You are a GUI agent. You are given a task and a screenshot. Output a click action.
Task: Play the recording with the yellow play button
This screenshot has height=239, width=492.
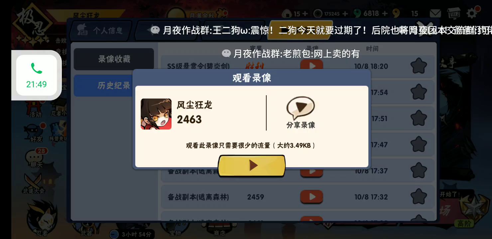click(x=252, y=165)
